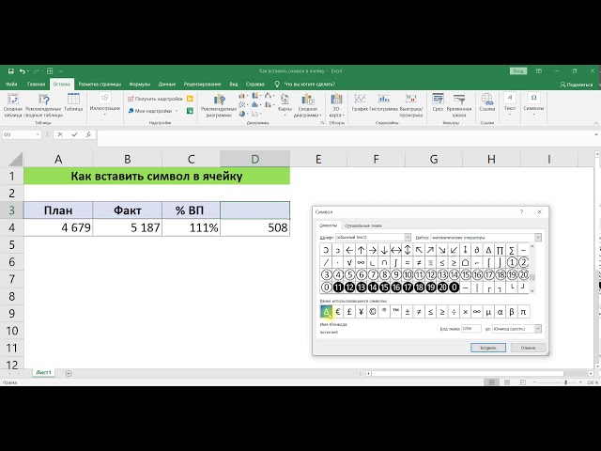Viewport: 601px width, 451px height.
Task: Select the Σ symbol in the symbol grid
Action: (x=512, y=251)
